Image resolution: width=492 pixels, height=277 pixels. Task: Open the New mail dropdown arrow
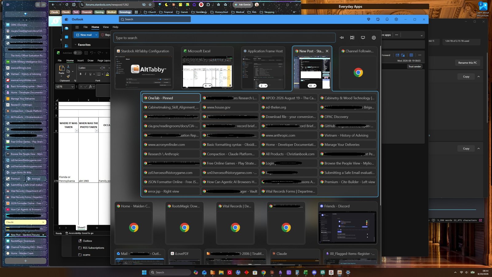point(96,35)
